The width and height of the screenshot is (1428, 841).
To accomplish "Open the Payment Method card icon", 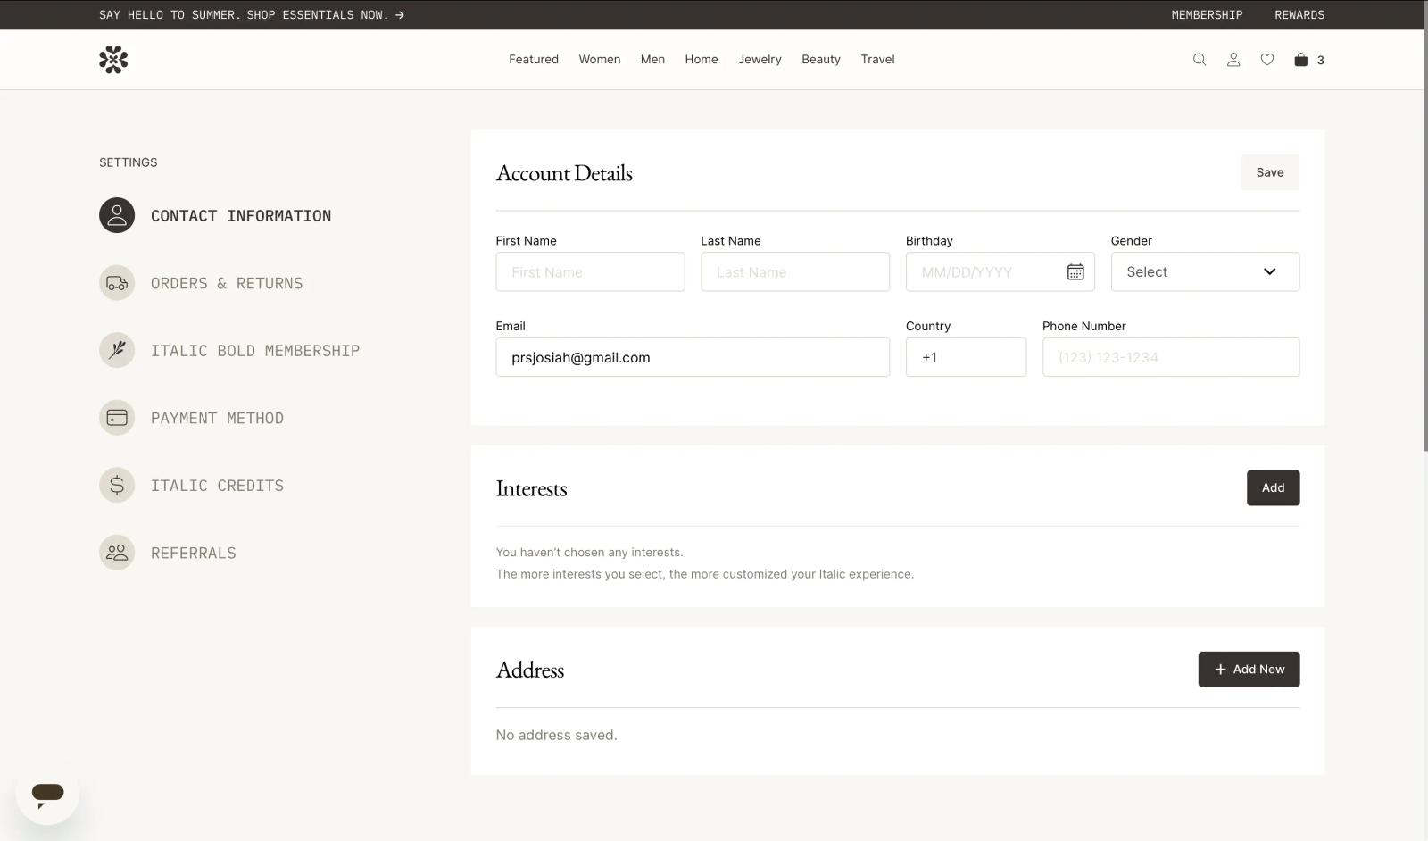I will coord(117,418).
